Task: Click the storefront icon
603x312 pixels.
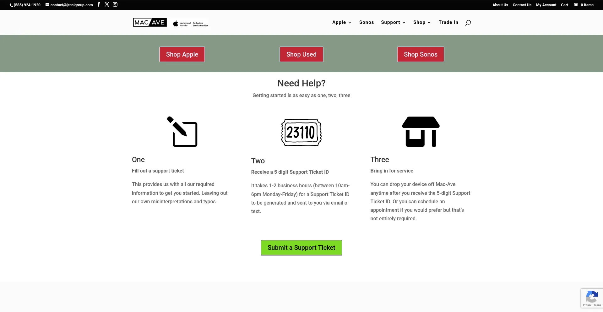Action: tap(421, 132)
